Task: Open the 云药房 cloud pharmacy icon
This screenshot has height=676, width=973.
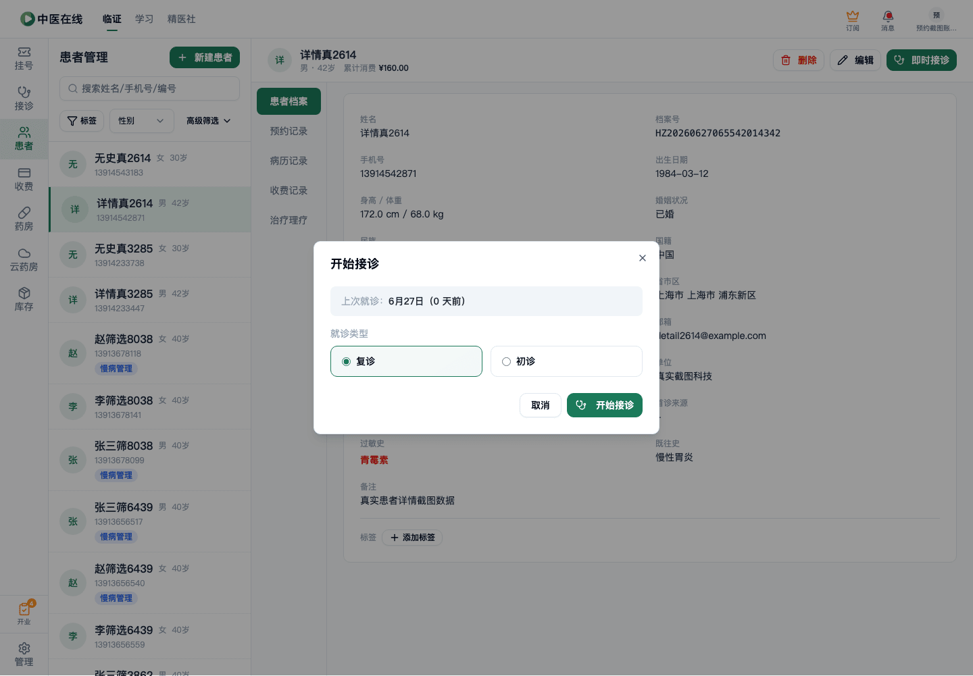Action: pos(24,259)
